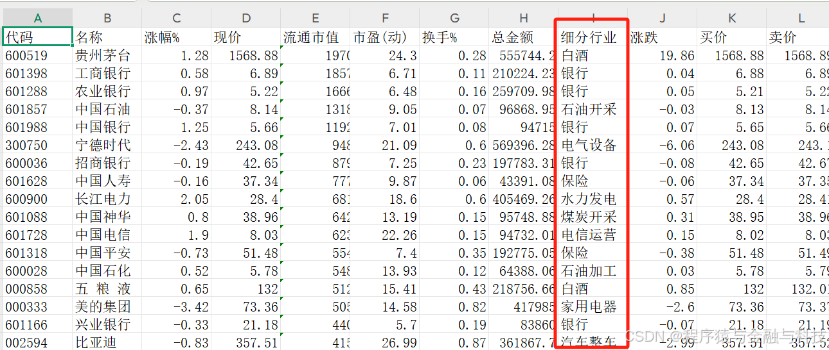Select the 电信运营 industry cell
The image size is (829, 350).
(593, 235)
